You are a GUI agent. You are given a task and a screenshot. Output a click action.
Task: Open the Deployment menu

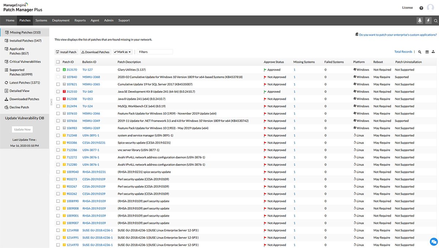pyautogui.click(x=61, y=20)
